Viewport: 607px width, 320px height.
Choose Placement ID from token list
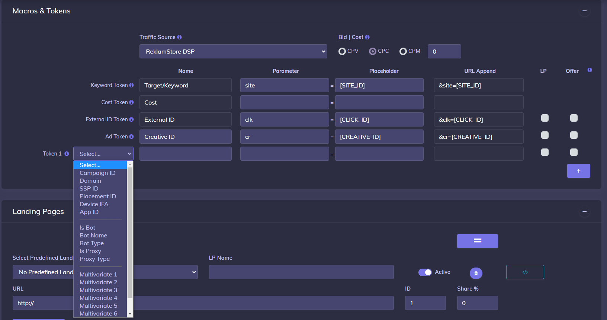coord(98,196)
